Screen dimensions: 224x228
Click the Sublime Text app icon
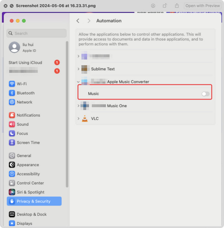pos(85,69)
